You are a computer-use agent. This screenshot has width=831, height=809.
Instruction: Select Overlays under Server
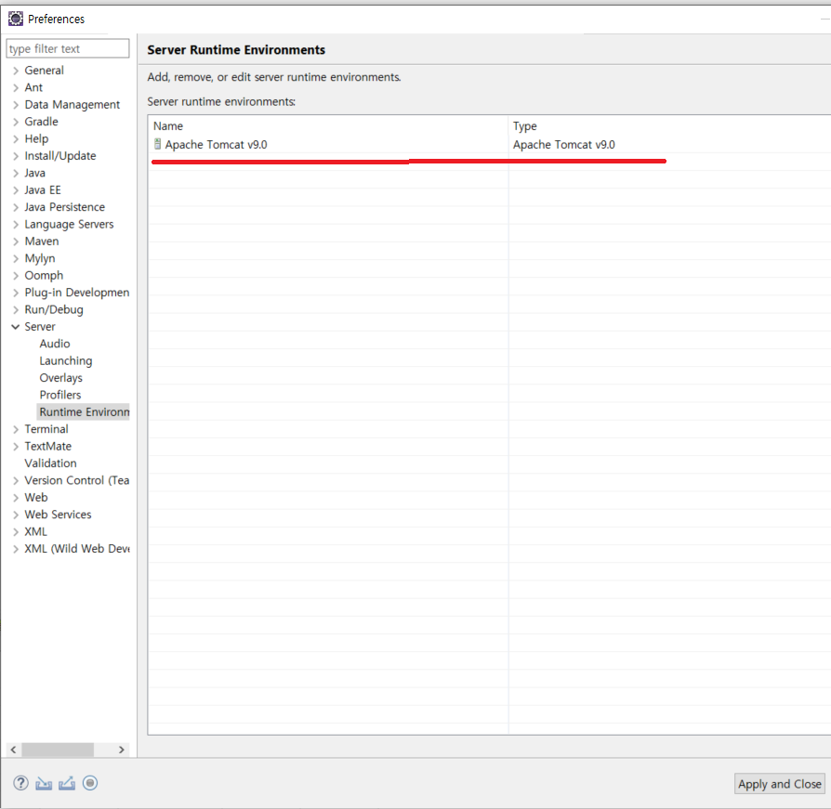[61, 378]
